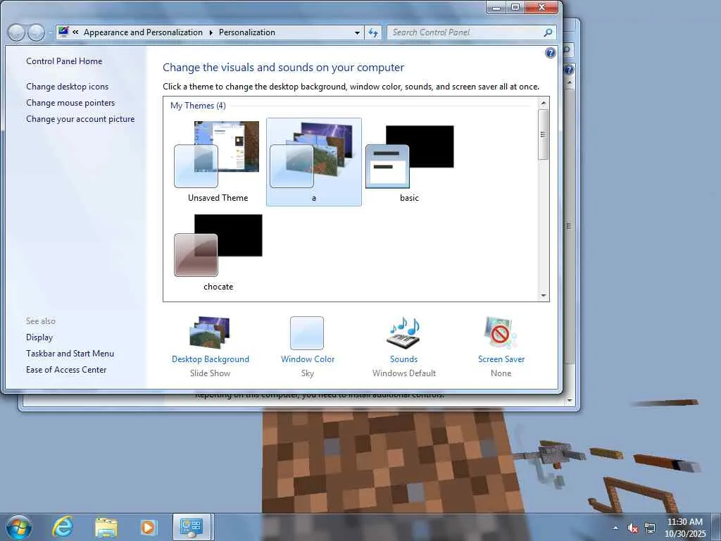Show hidden tray icons arrow

click(x=615, y=528)
